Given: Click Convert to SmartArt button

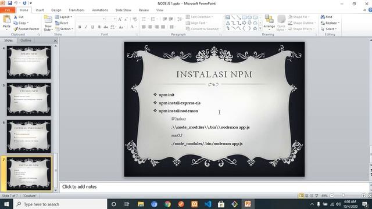Looking at the screenshot, I should pyautogui.click(x=203, y=29).
